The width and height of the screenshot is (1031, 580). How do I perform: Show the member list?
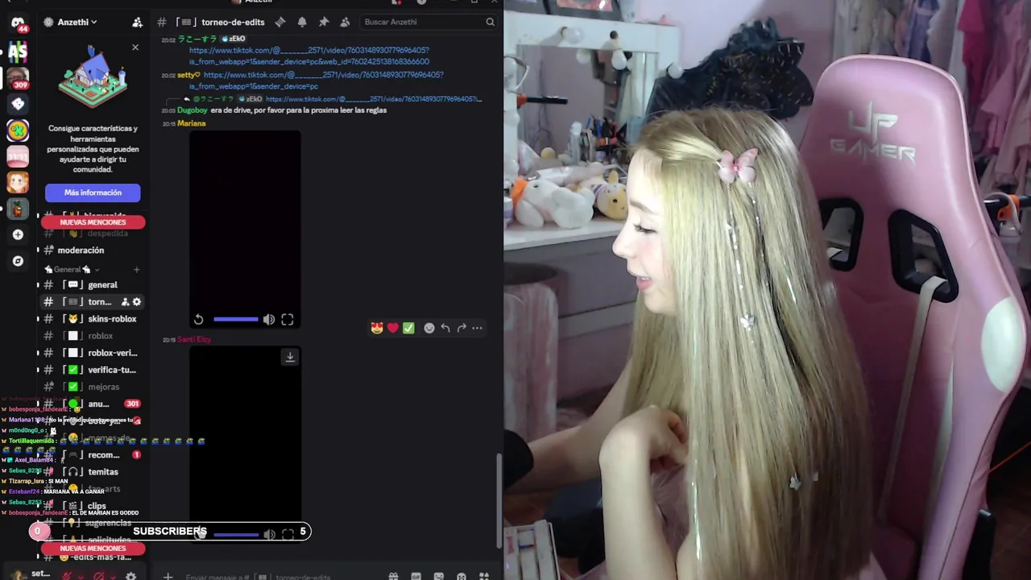click(345, 22)
